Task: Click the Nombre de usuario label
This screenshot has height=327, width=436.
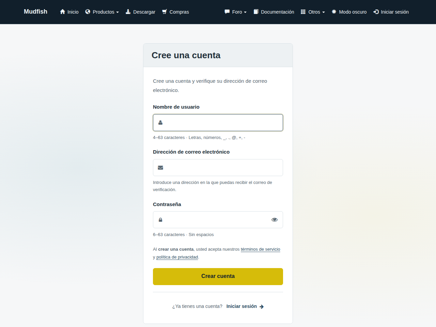Action: [176, 107]
